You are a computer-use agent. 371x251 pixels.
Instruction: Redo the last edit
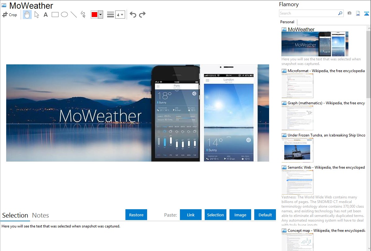pyautogui.click(x=142, y=15)
